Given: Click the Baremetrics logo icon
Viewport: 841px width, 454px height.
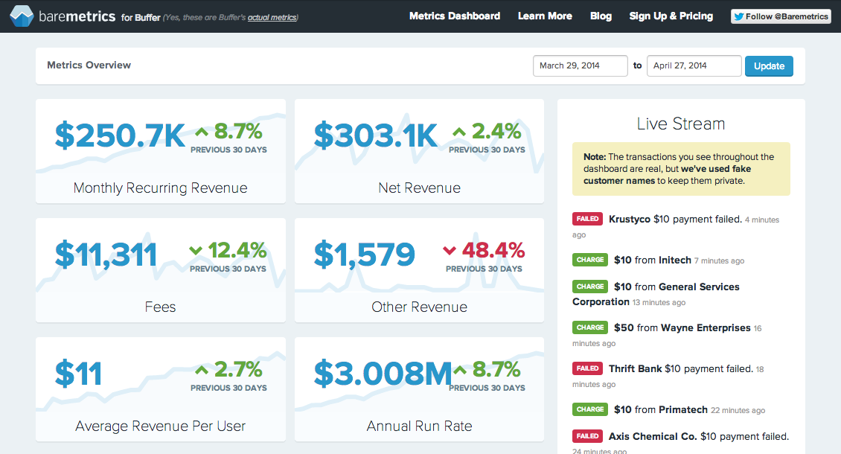Looking at the screenshot, I should pos(22,16).
